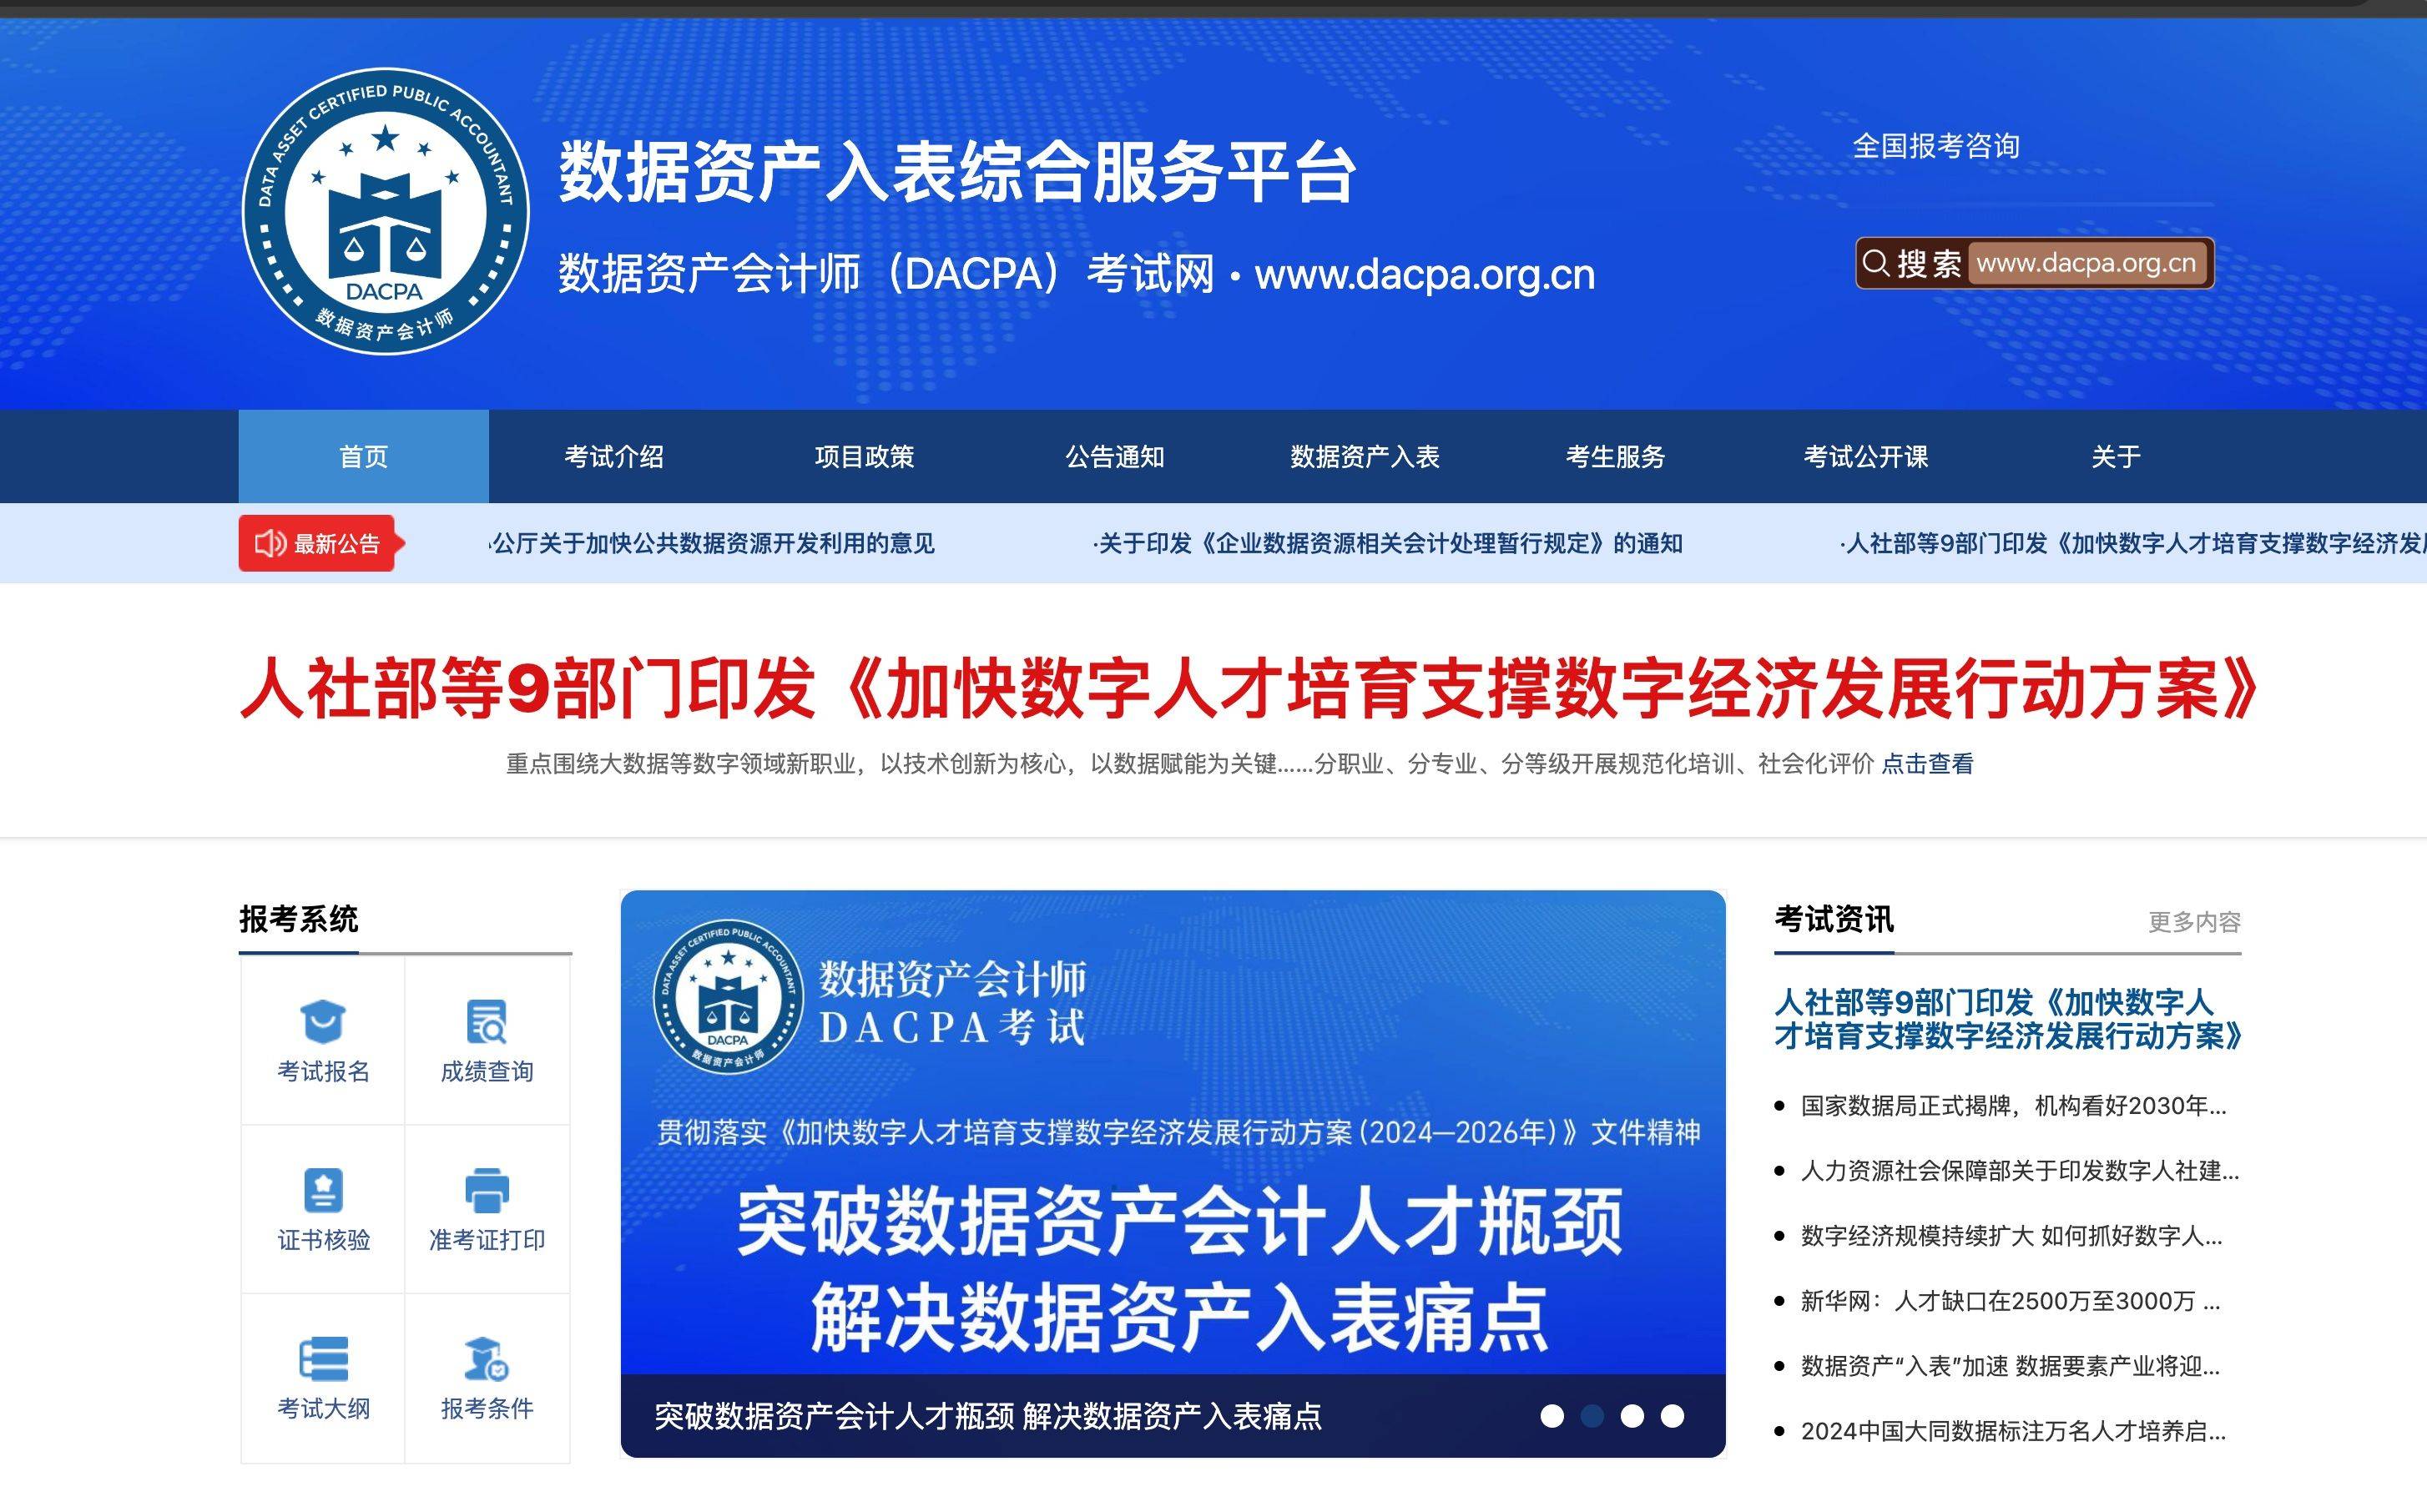Click the 证书核验 certificate verification icon
Image resolution: width=2427 pixels, height=1512 pixels.
click(322, 1190)
